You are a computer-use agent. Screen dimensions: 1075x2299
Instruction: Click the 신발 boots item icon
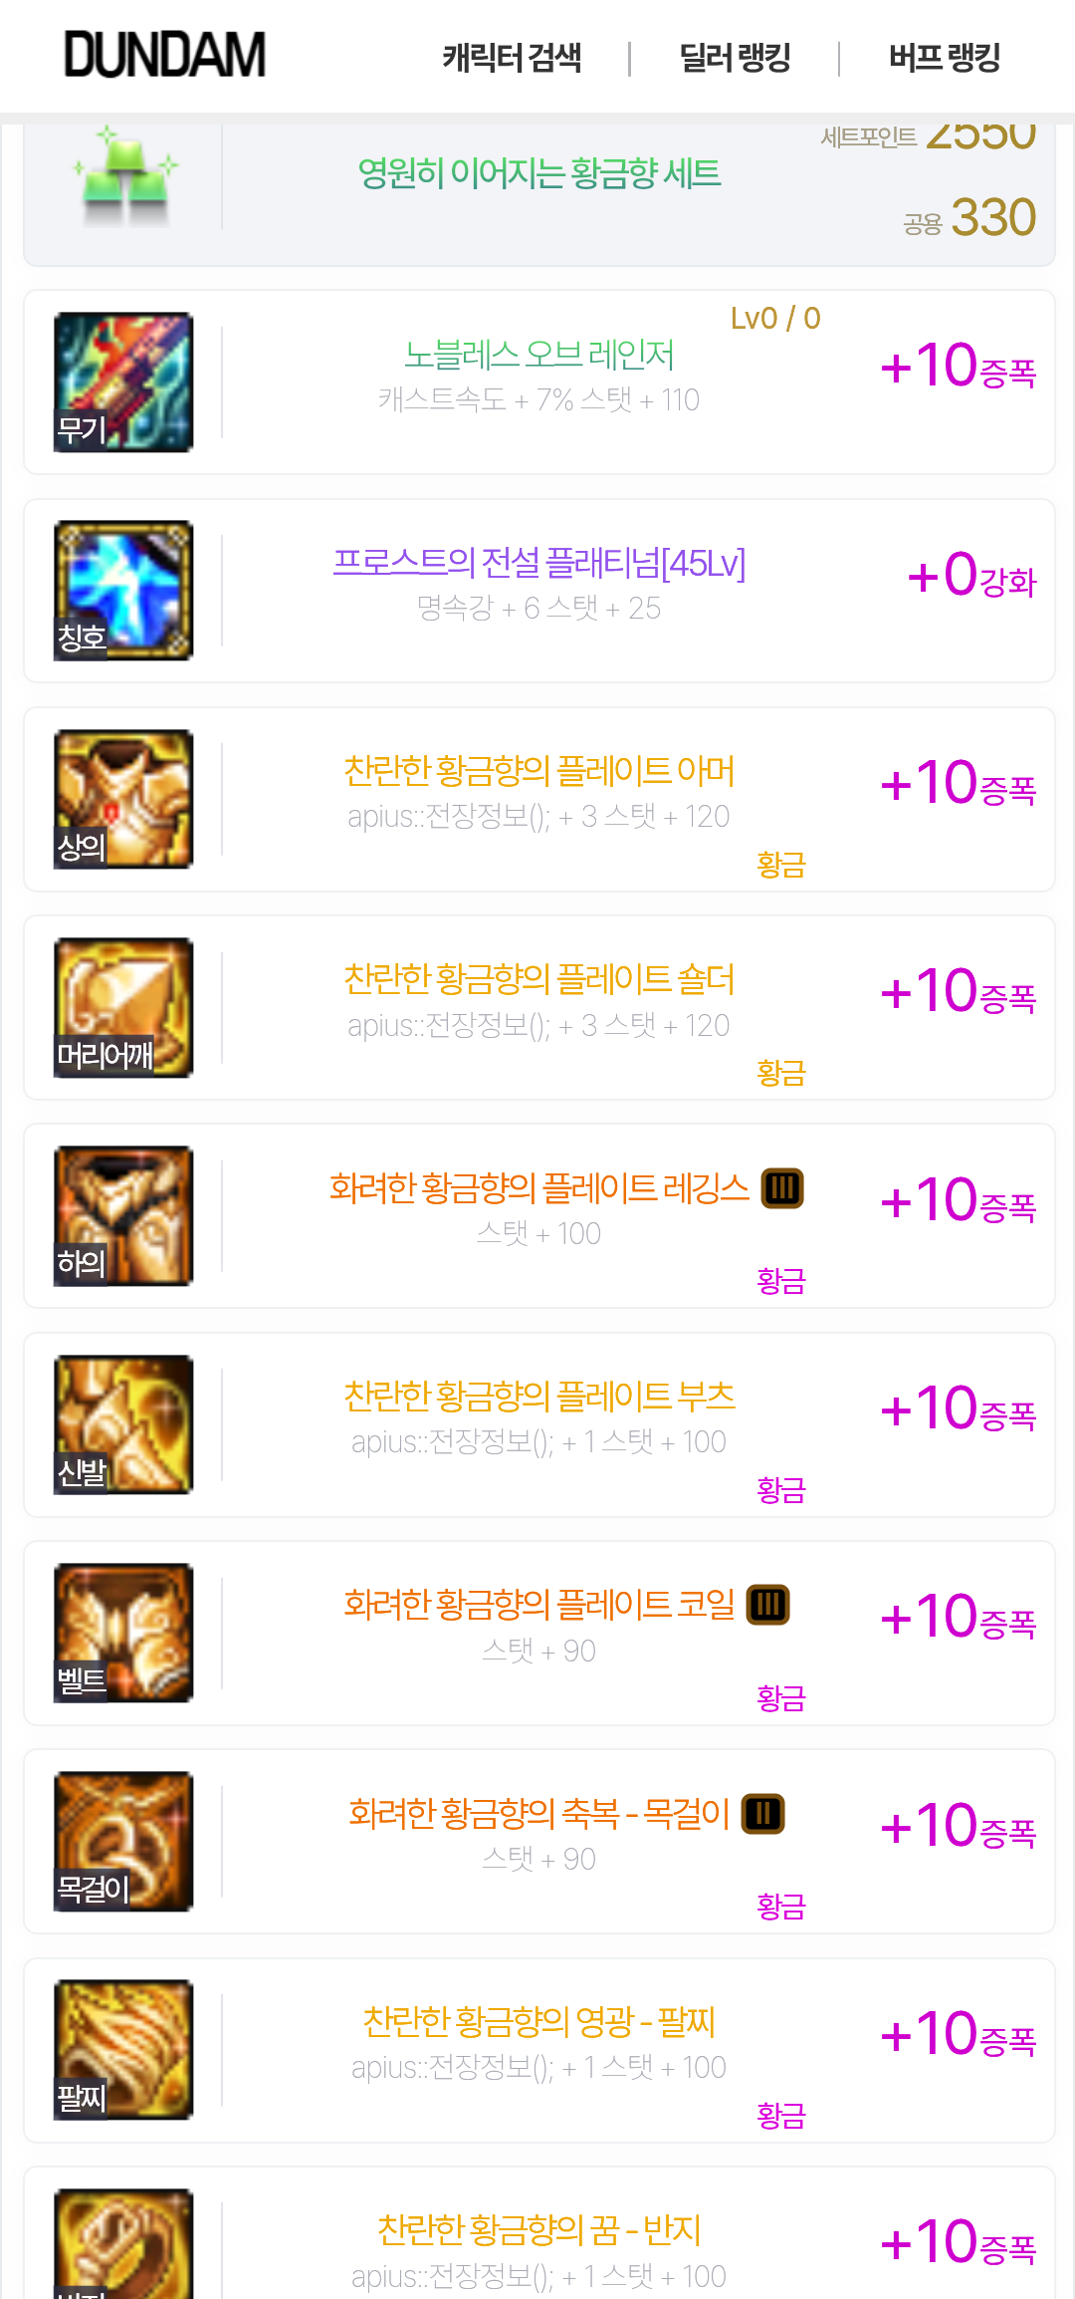tap(123, 1424)
